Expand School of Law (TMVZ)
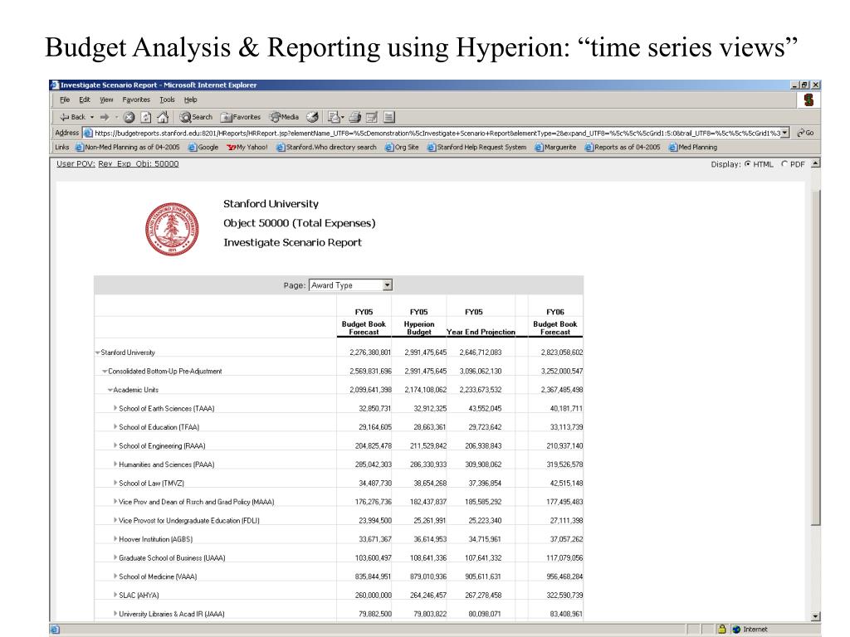This screenshot has height=637, width=850. pyautogui.click(x=115, y=483)
